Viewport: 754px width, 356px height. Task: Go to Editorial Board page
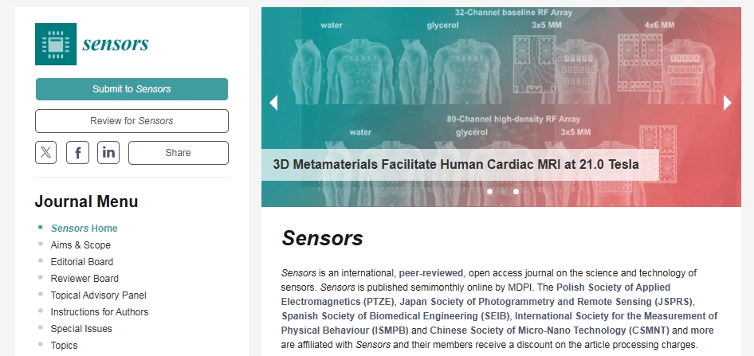[x=82, y=262]
